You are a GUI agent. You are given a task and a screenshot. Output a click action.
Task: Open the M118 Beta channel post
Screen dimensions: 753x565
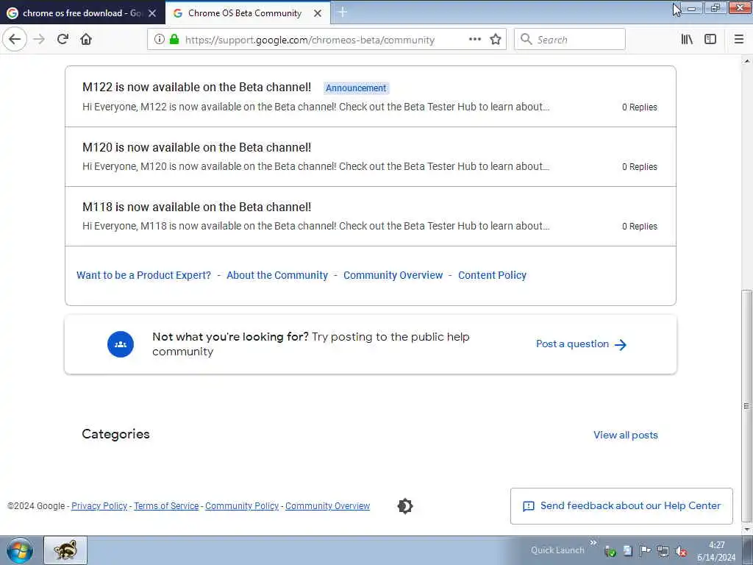(x=196, y=207)
